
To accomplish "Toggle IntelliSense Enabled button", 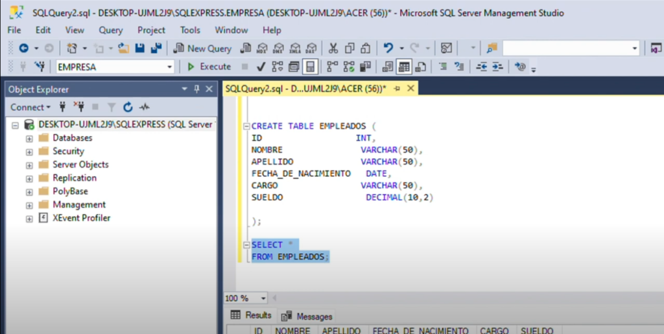I will click(310, 67).
